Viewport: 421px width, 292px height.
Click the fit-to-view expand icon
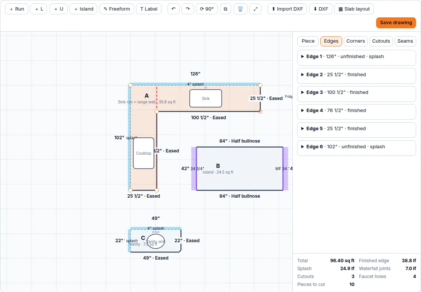[255, 9]
